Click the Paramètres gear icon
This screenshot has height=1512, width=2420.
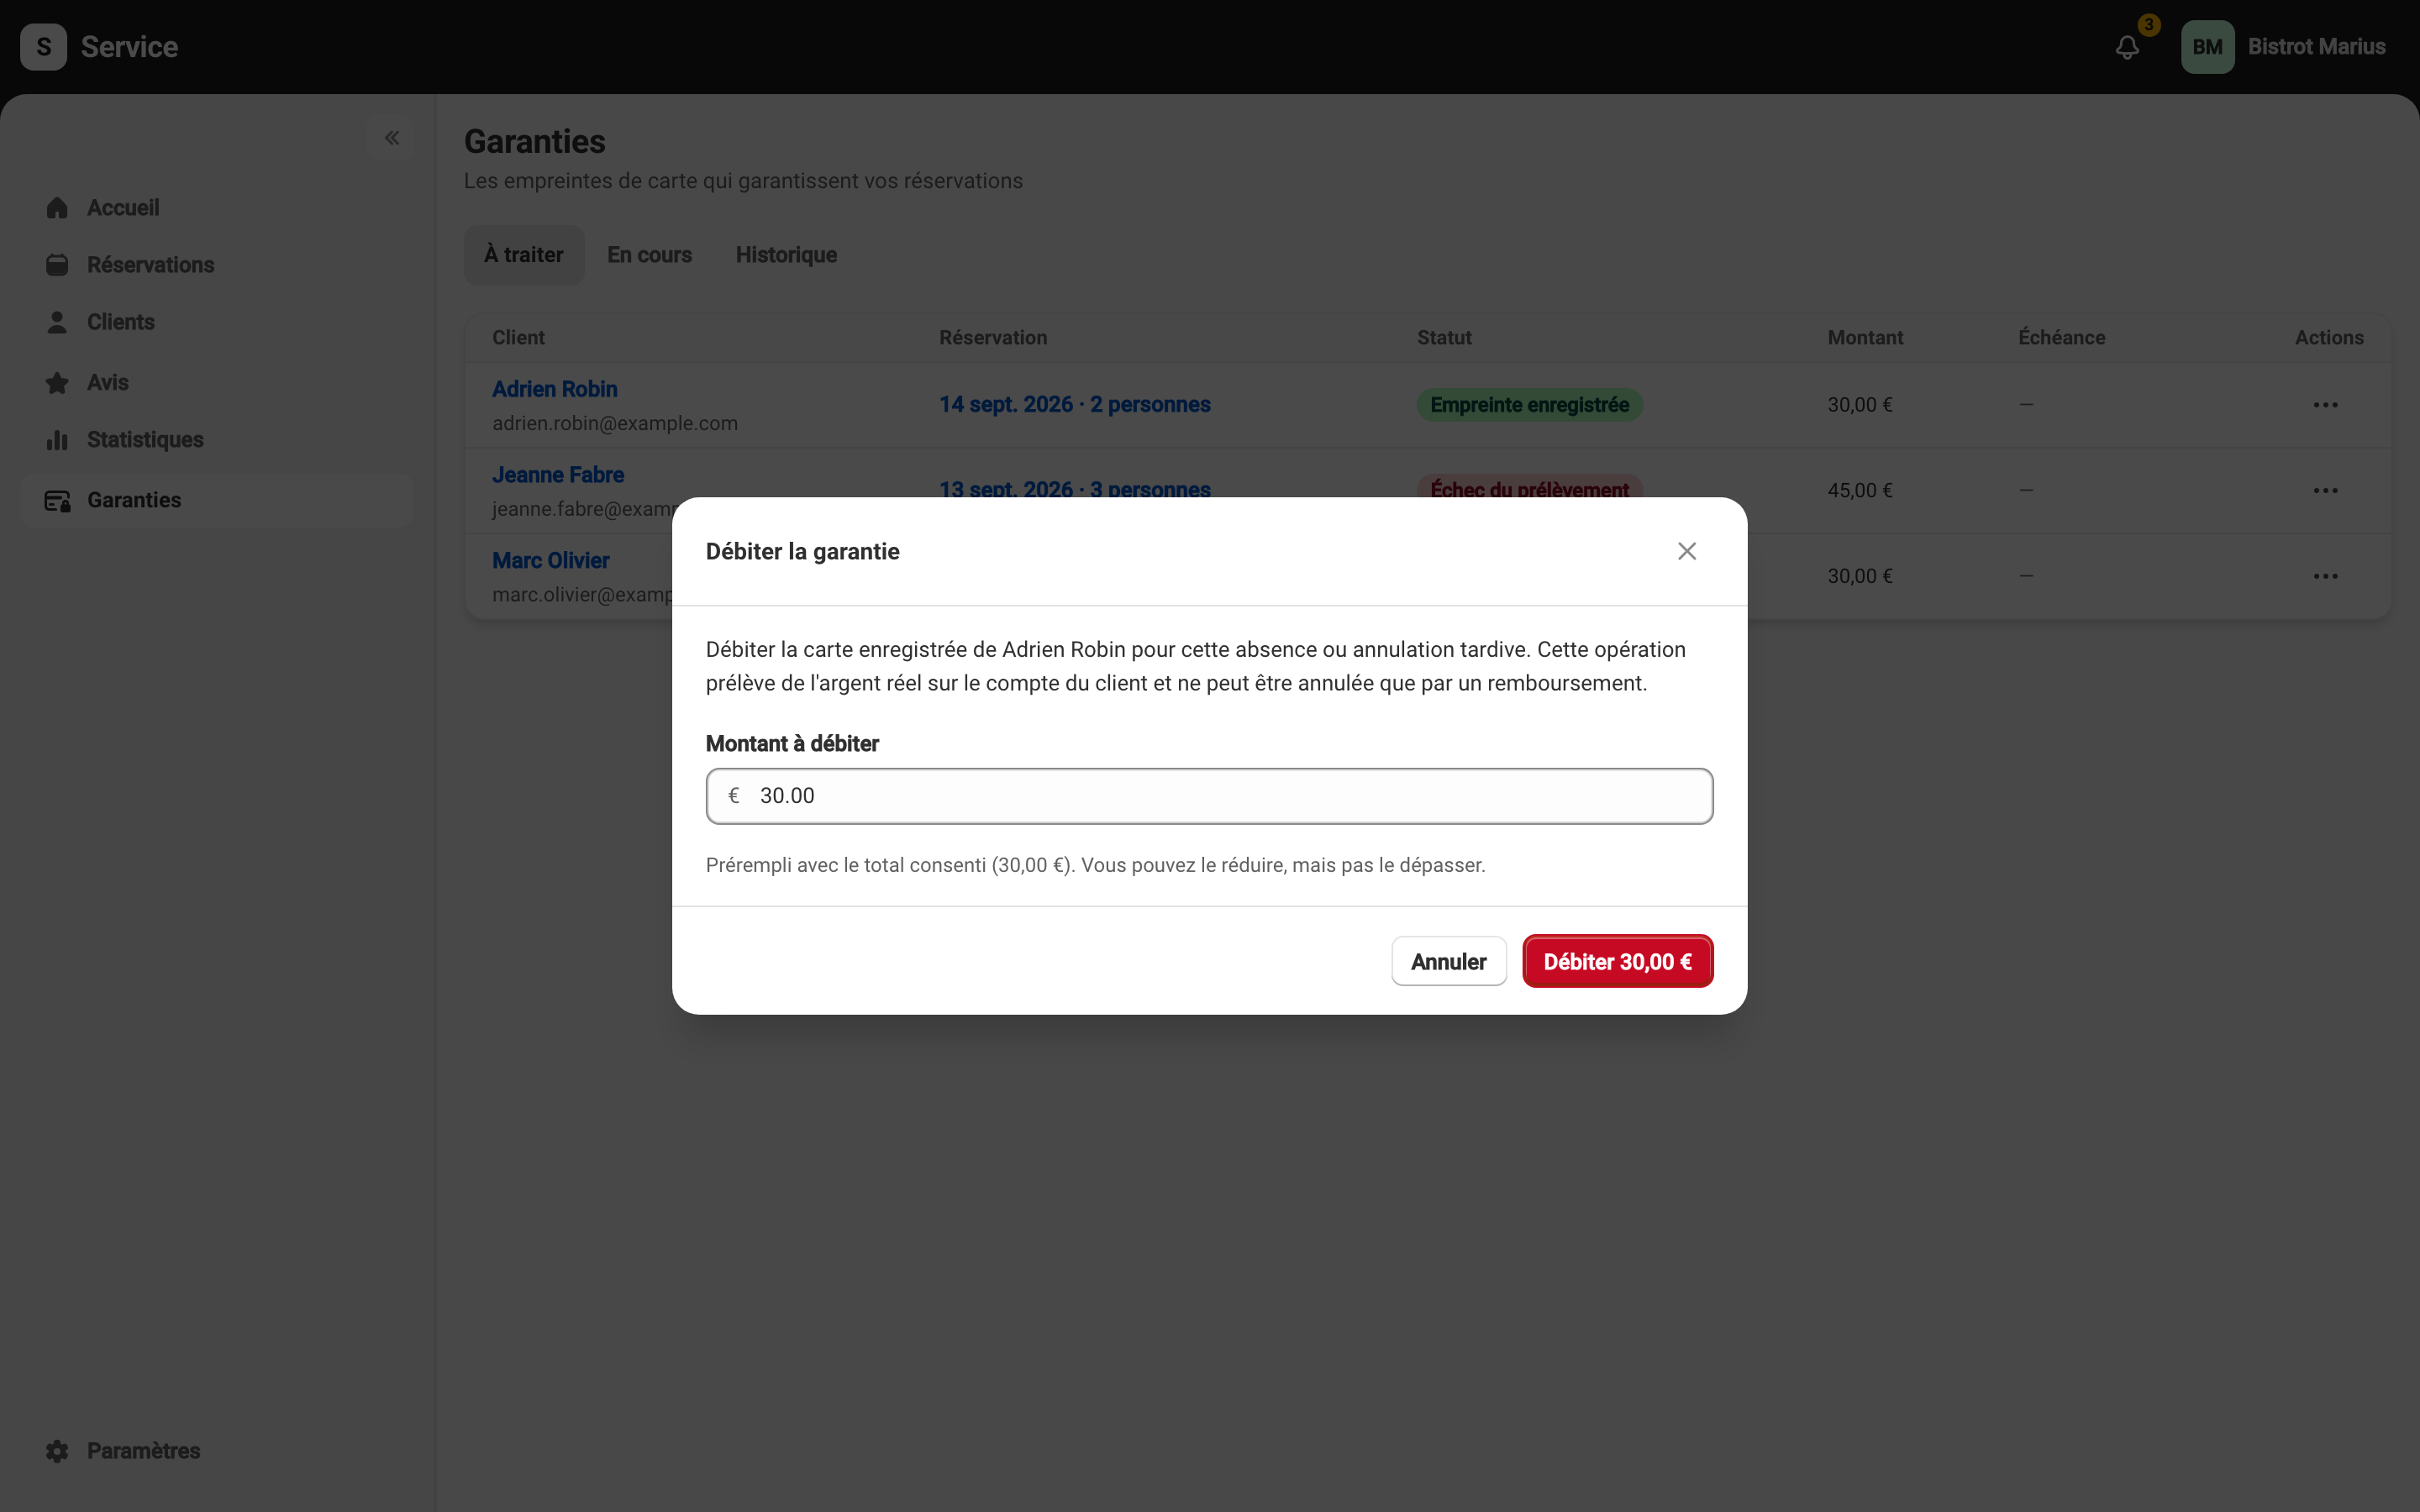point(57,1451)
